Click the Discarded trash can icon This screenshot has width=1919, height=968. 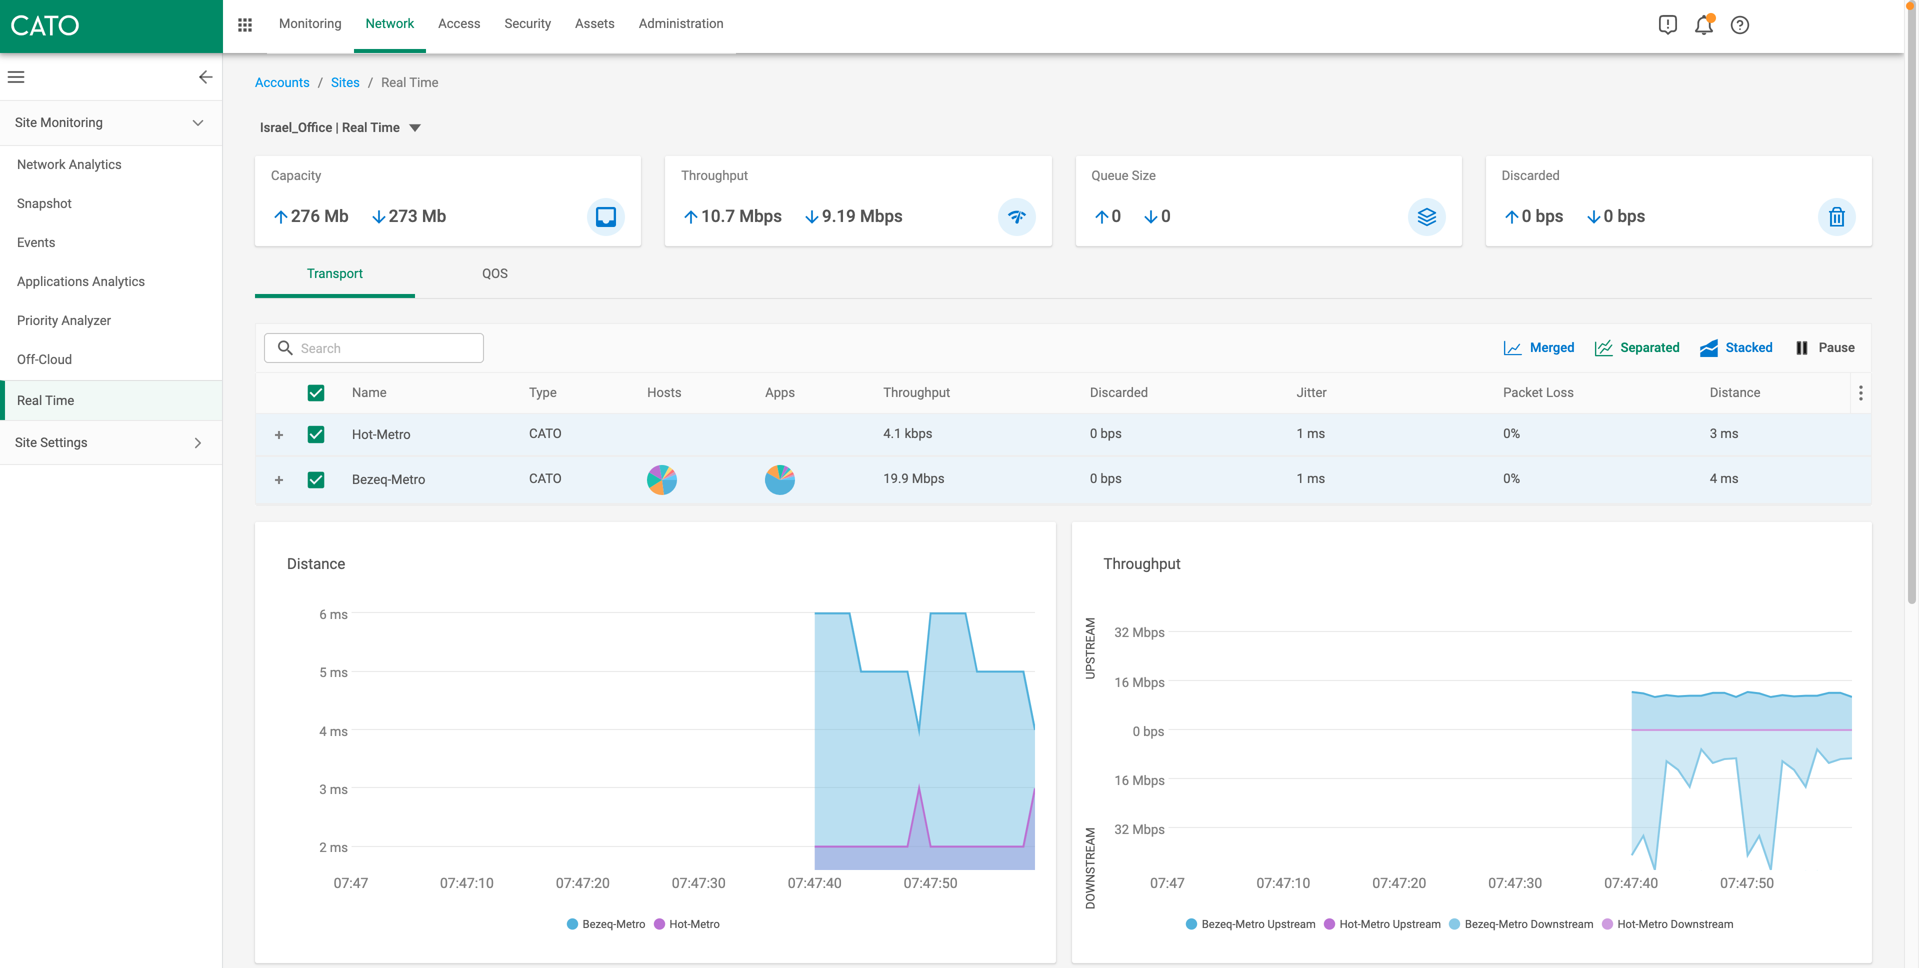coord(1836,217)
